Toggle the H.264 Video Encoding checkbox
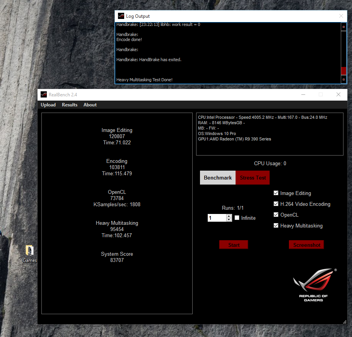352x337 pixels. [276, 204]
